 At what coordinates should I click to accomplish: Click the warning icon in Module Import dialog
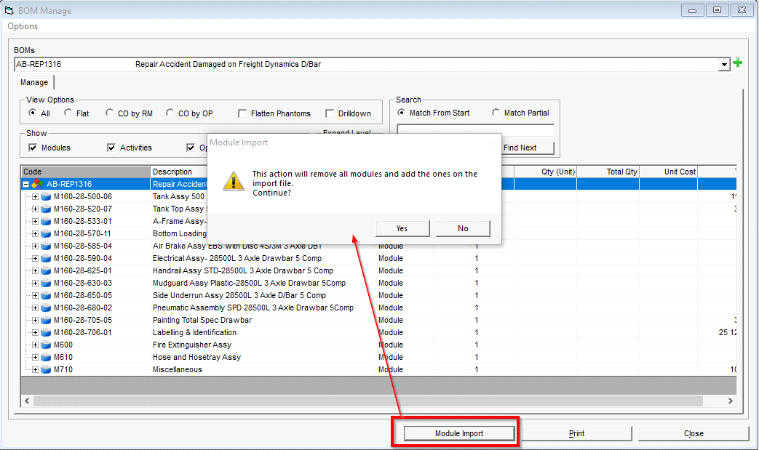pyautogui.click(x=231, y=182)
